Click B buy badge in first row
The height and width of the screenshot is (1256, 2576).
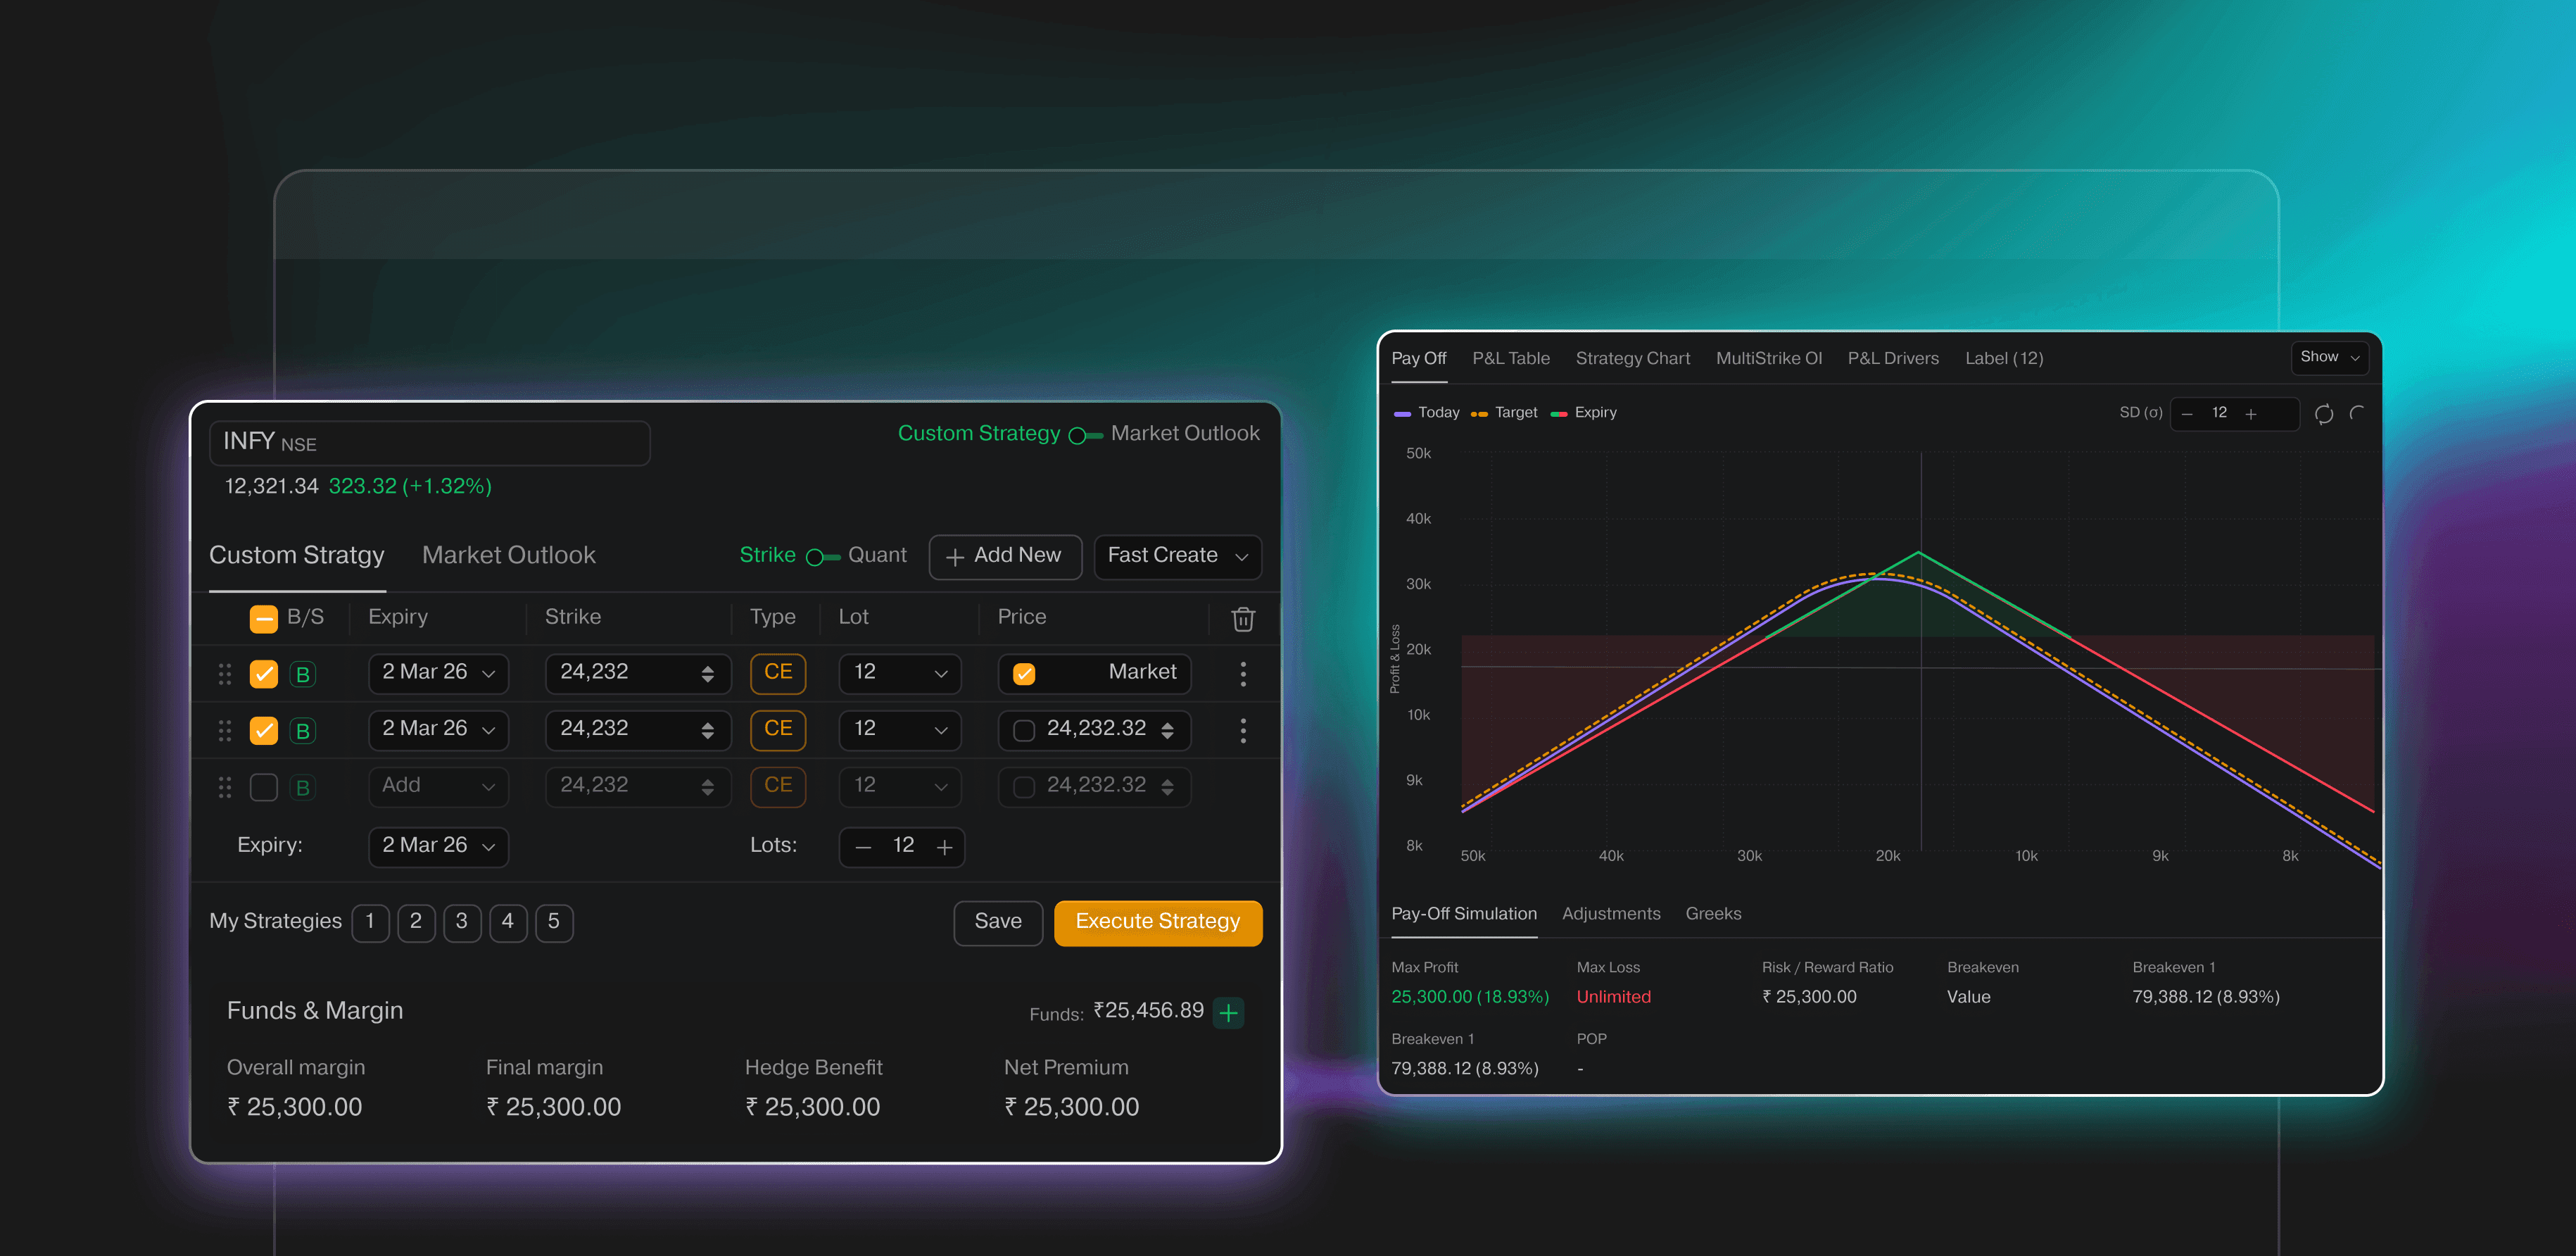click(302, 674)
